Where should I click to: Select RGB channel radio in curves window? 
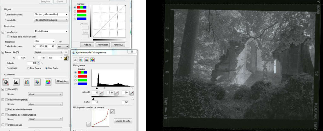[x=75, y=7]
